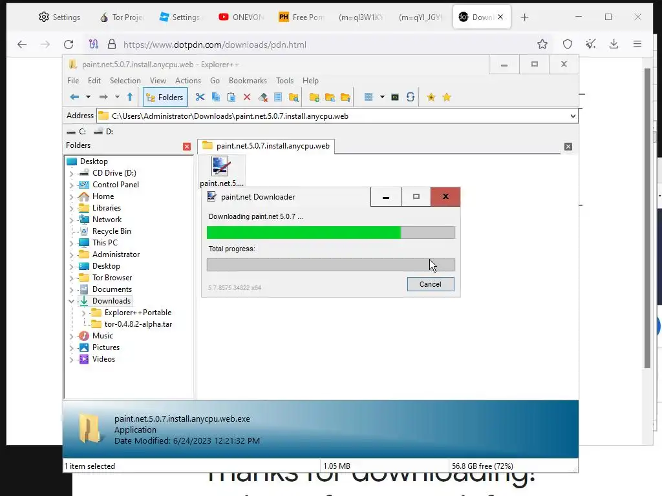This screenshot has width=662, height=496.
Task: Open the browser downloads panel icon
Action: (614, 44)
